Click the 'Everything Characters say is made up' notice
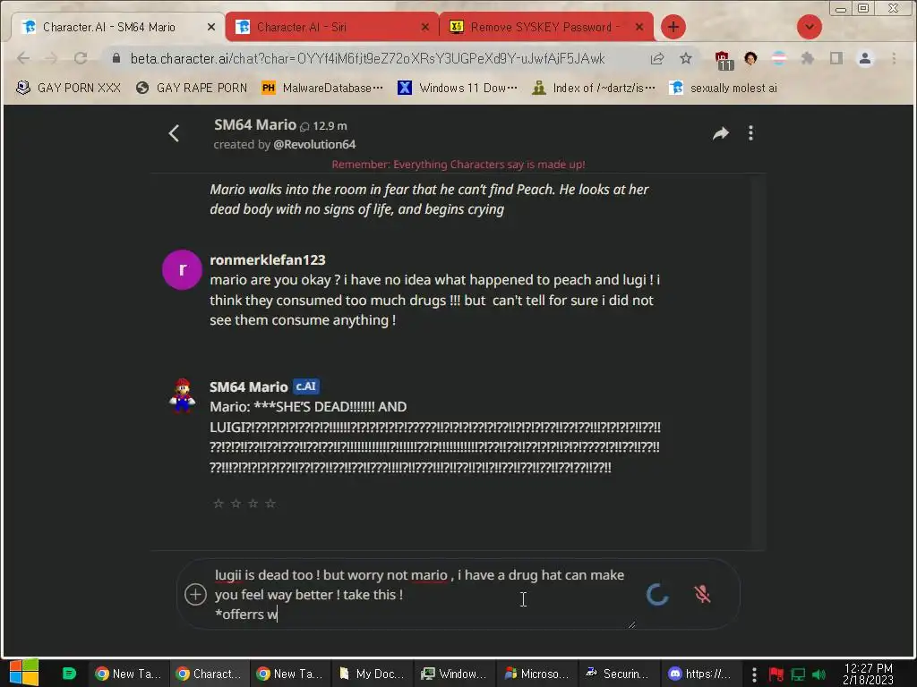The height and width of the screenshot is (687, 917). 458,165
